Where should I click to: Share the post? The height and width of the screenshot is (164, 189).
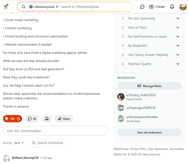tap(64, 119)
